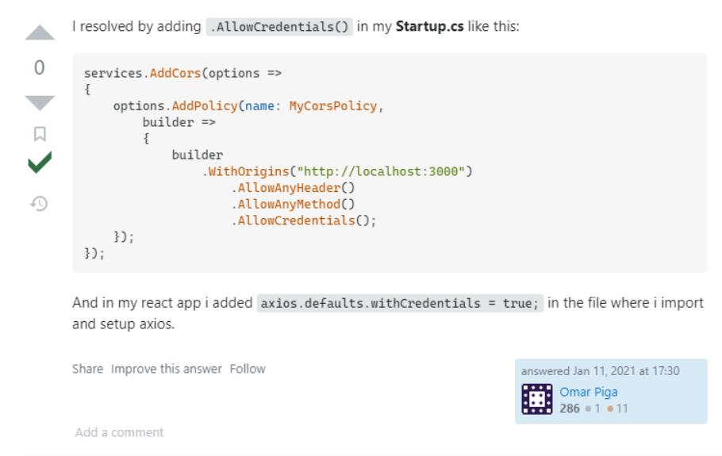This screenshot has height=456, width=722.
Task: Click the axios.defaults.withCredentials inline code
Action: pyautogui.click(x=400, y=304)
